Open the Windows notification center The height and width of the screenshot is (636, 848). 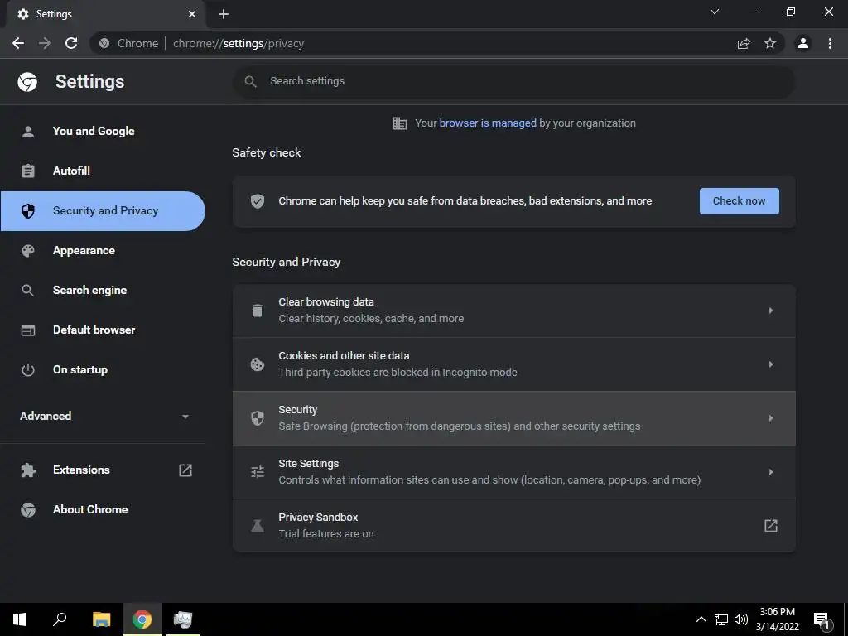tap(822, 620)
